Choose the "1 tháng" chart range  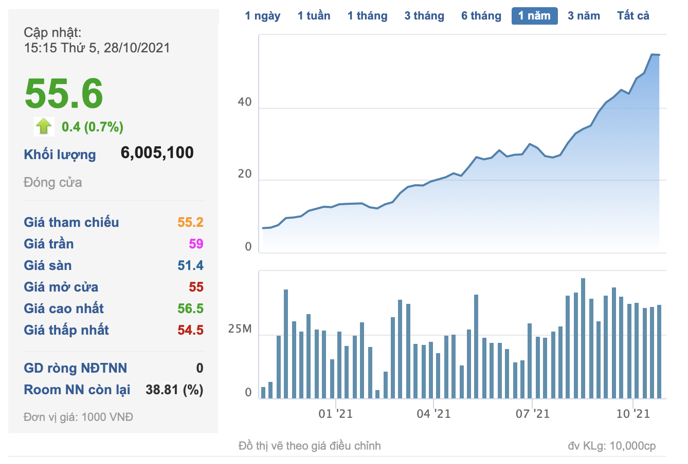367,16
